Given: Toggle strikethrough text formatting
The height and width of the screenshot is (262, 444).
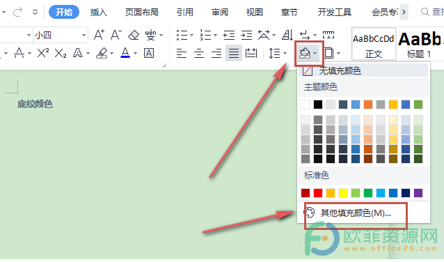Looking at the screenshot, I should [19, 53].
